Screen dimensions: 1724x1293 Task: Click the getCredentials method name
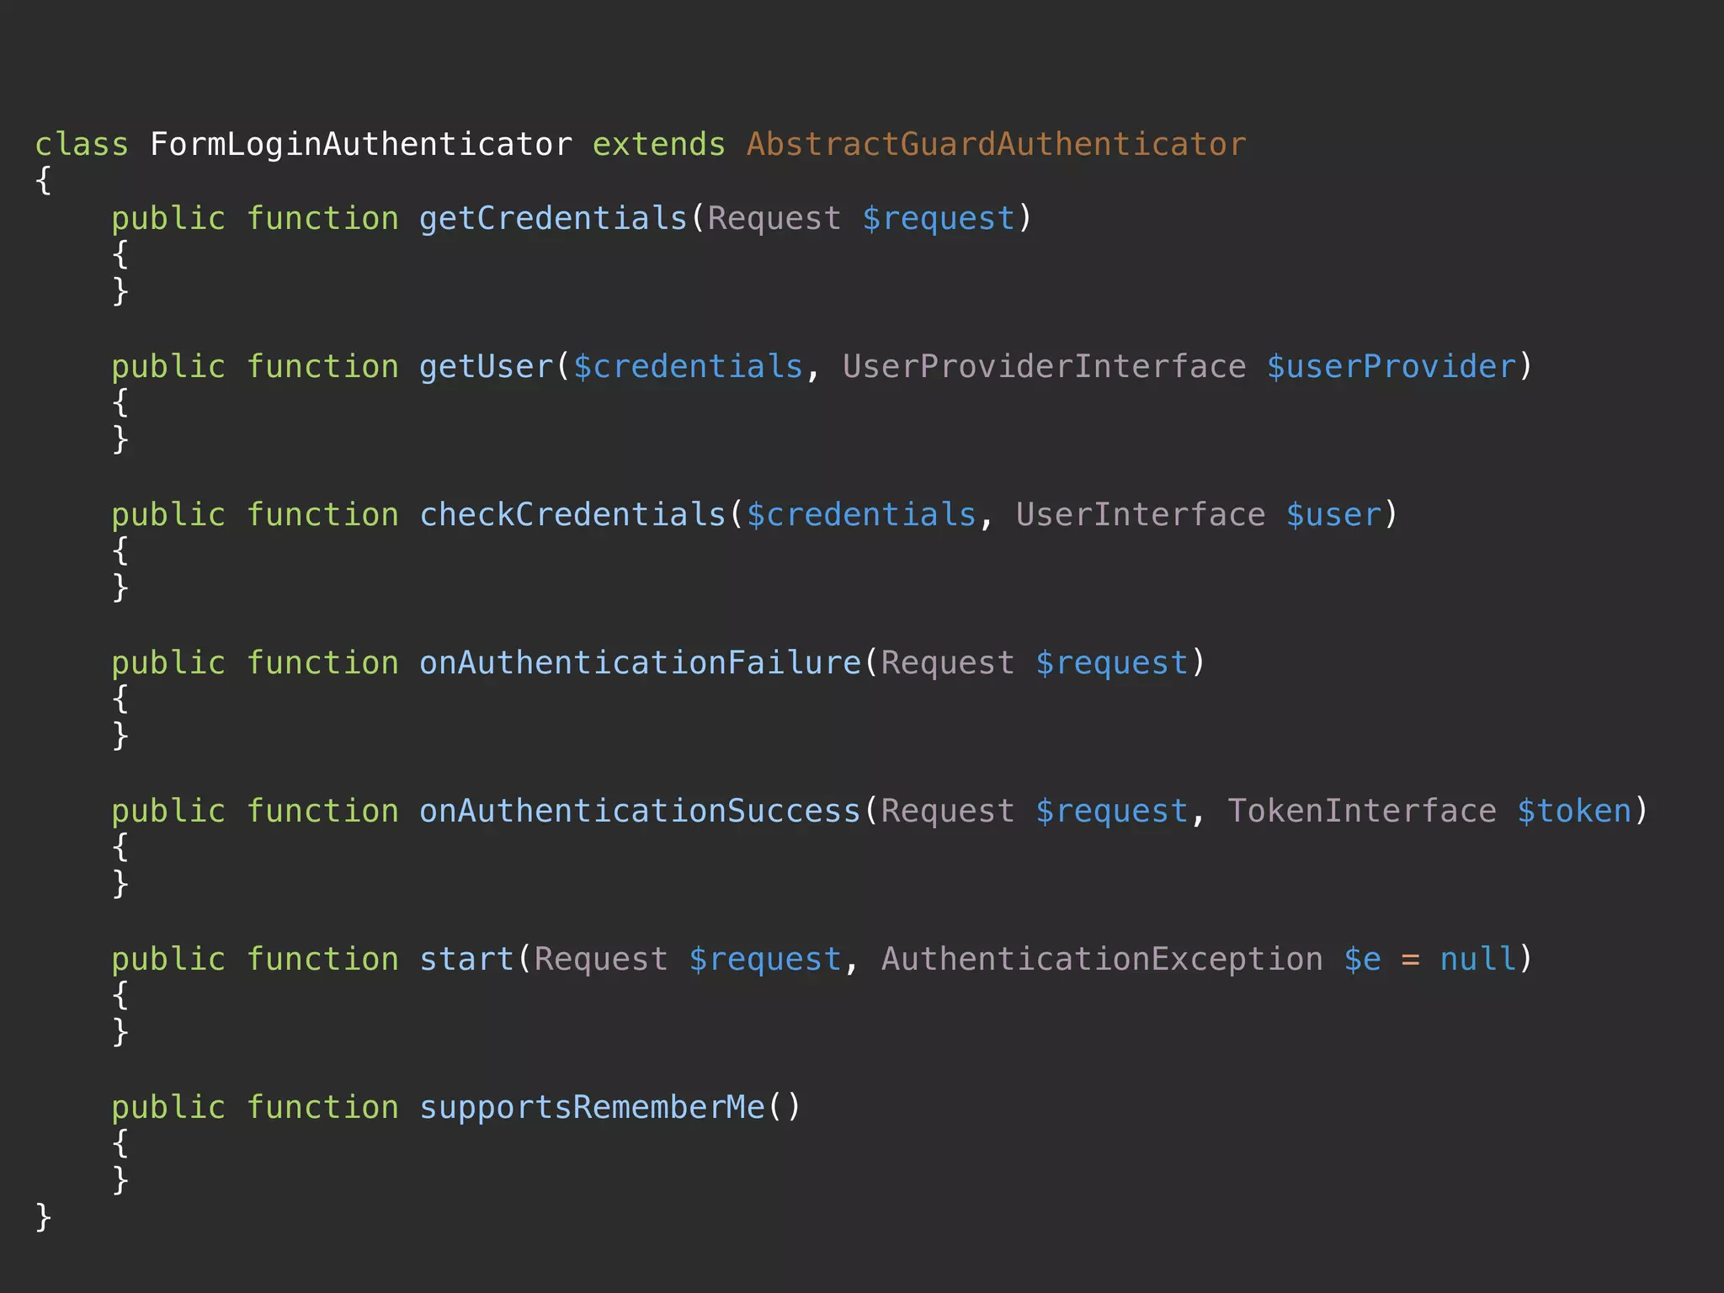pyautogui.click(x=553, y=218)
